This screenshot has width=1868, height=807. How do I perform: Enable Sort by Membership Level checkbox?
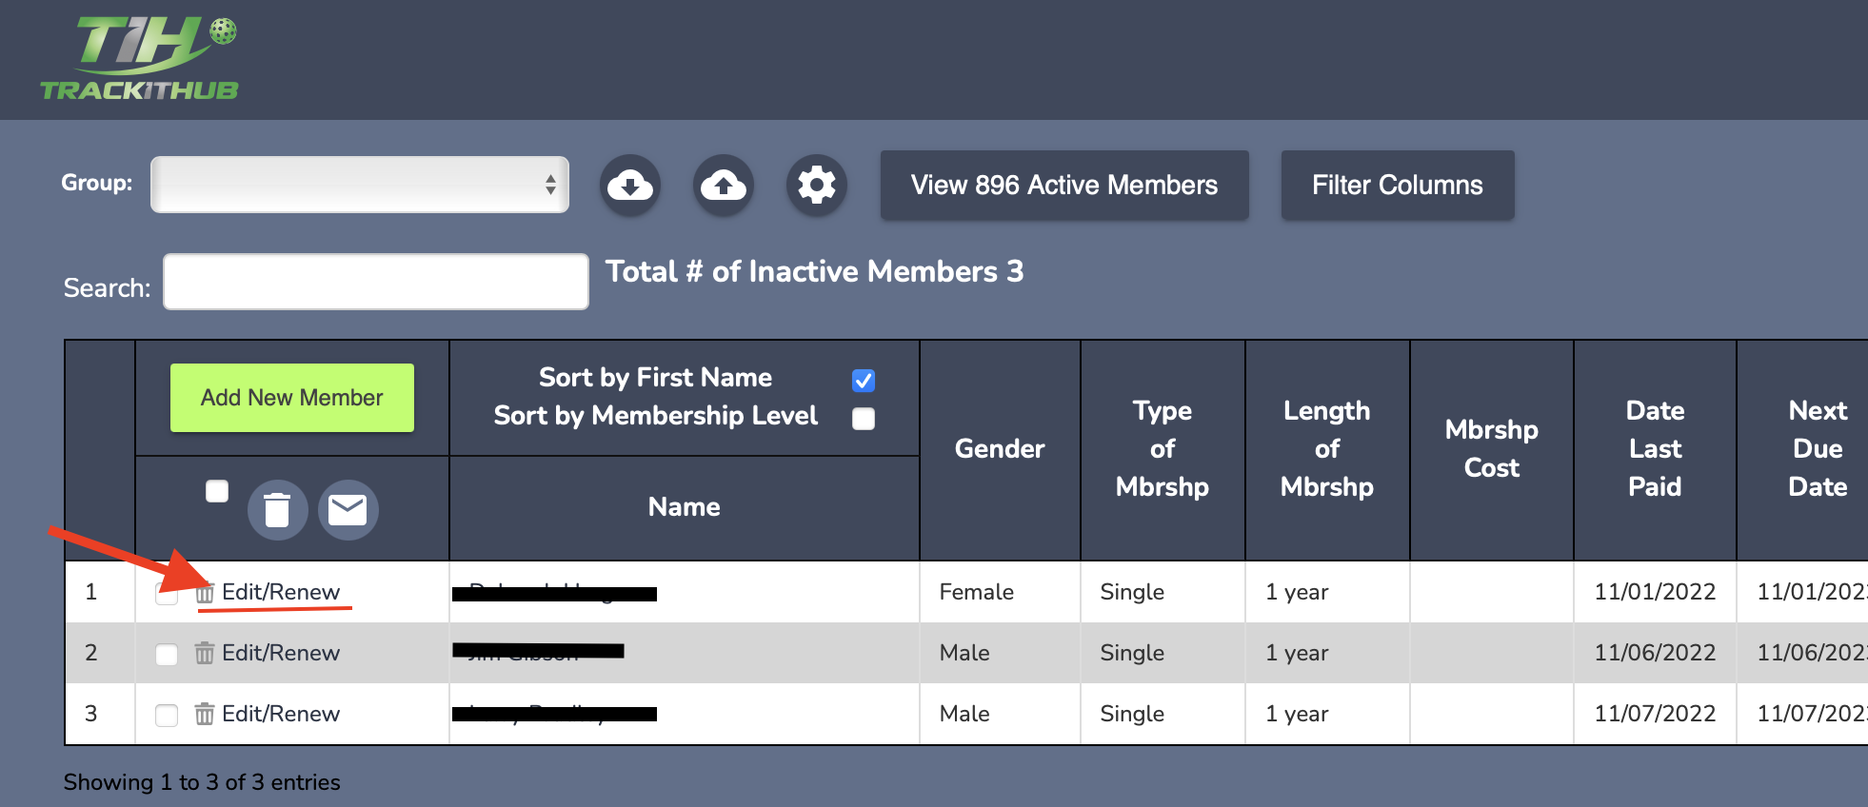(864, 419)
